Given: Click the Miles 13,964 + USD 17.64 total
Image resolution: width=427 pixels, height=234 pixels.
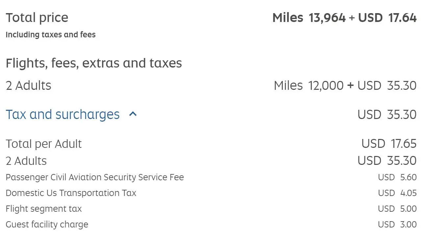Looking at the screenshot, I should 344,18.
